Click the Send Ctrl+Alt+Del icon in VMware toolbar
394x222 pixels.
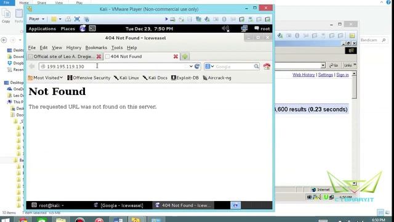tap(68, 19)
